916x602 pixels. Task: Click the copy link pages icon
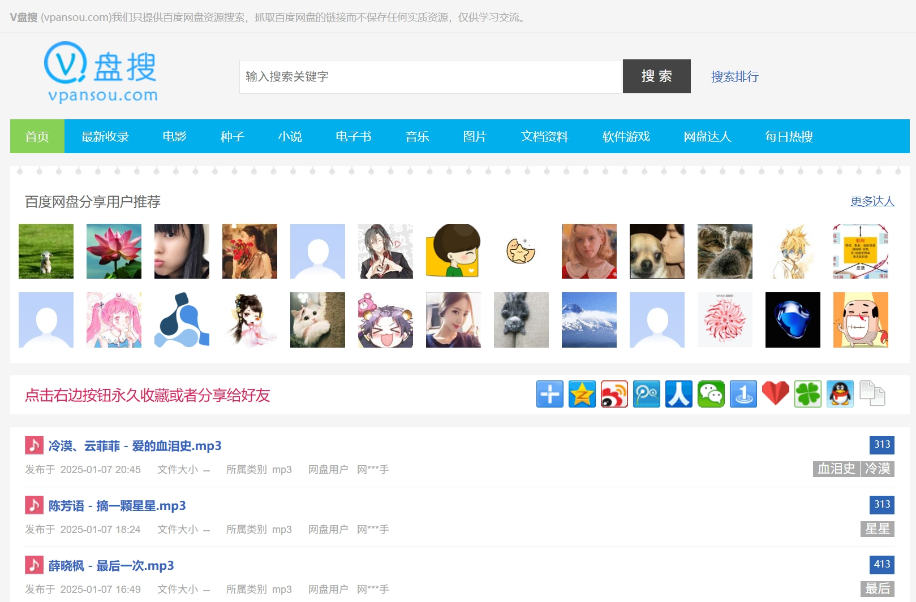(872, 394)
